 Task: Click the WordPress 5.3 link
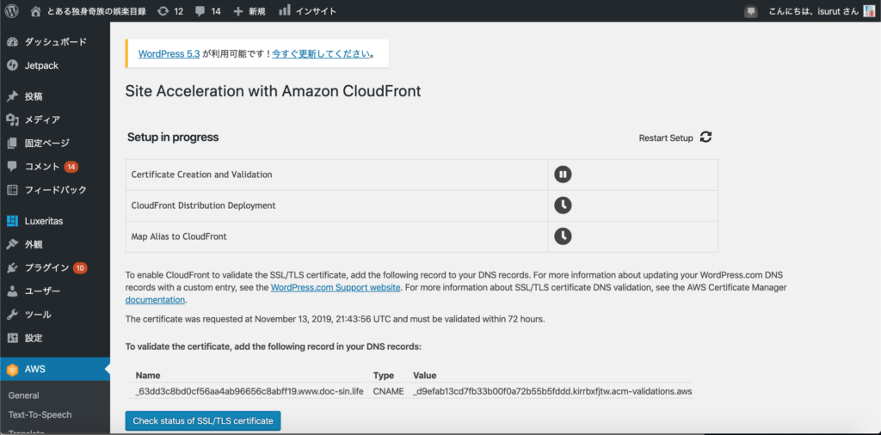pyautogui.click(x=169, y=54)
